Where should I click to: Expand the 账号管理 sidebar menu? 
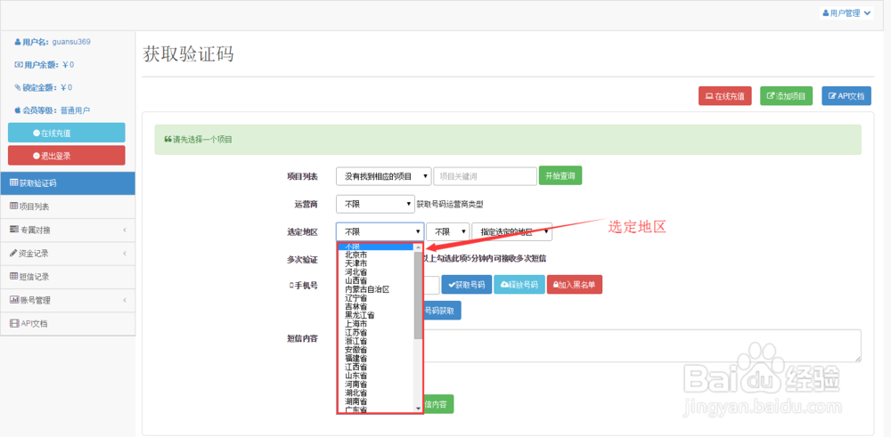68,300
